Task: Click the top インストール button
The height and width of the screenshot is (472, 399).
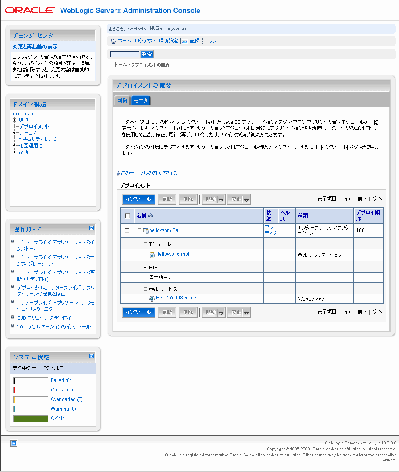Action: pos(138,199)
